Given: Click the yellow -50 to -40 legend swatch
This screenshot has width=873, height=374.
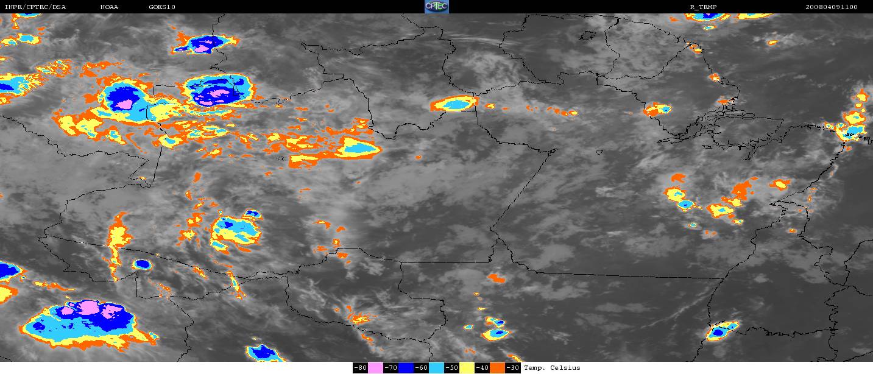Looking at the screenshot, I should [467, 368].
